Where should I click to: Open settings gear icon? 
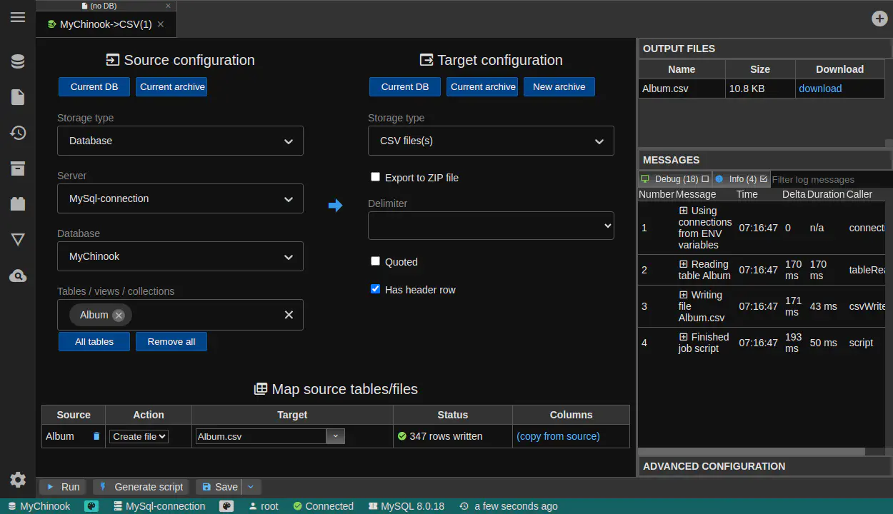click(x=18, y=480)
